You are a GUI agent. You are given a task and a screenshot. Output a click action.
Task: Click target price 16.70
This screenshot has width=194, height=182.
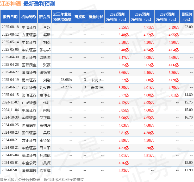[189, 117]
